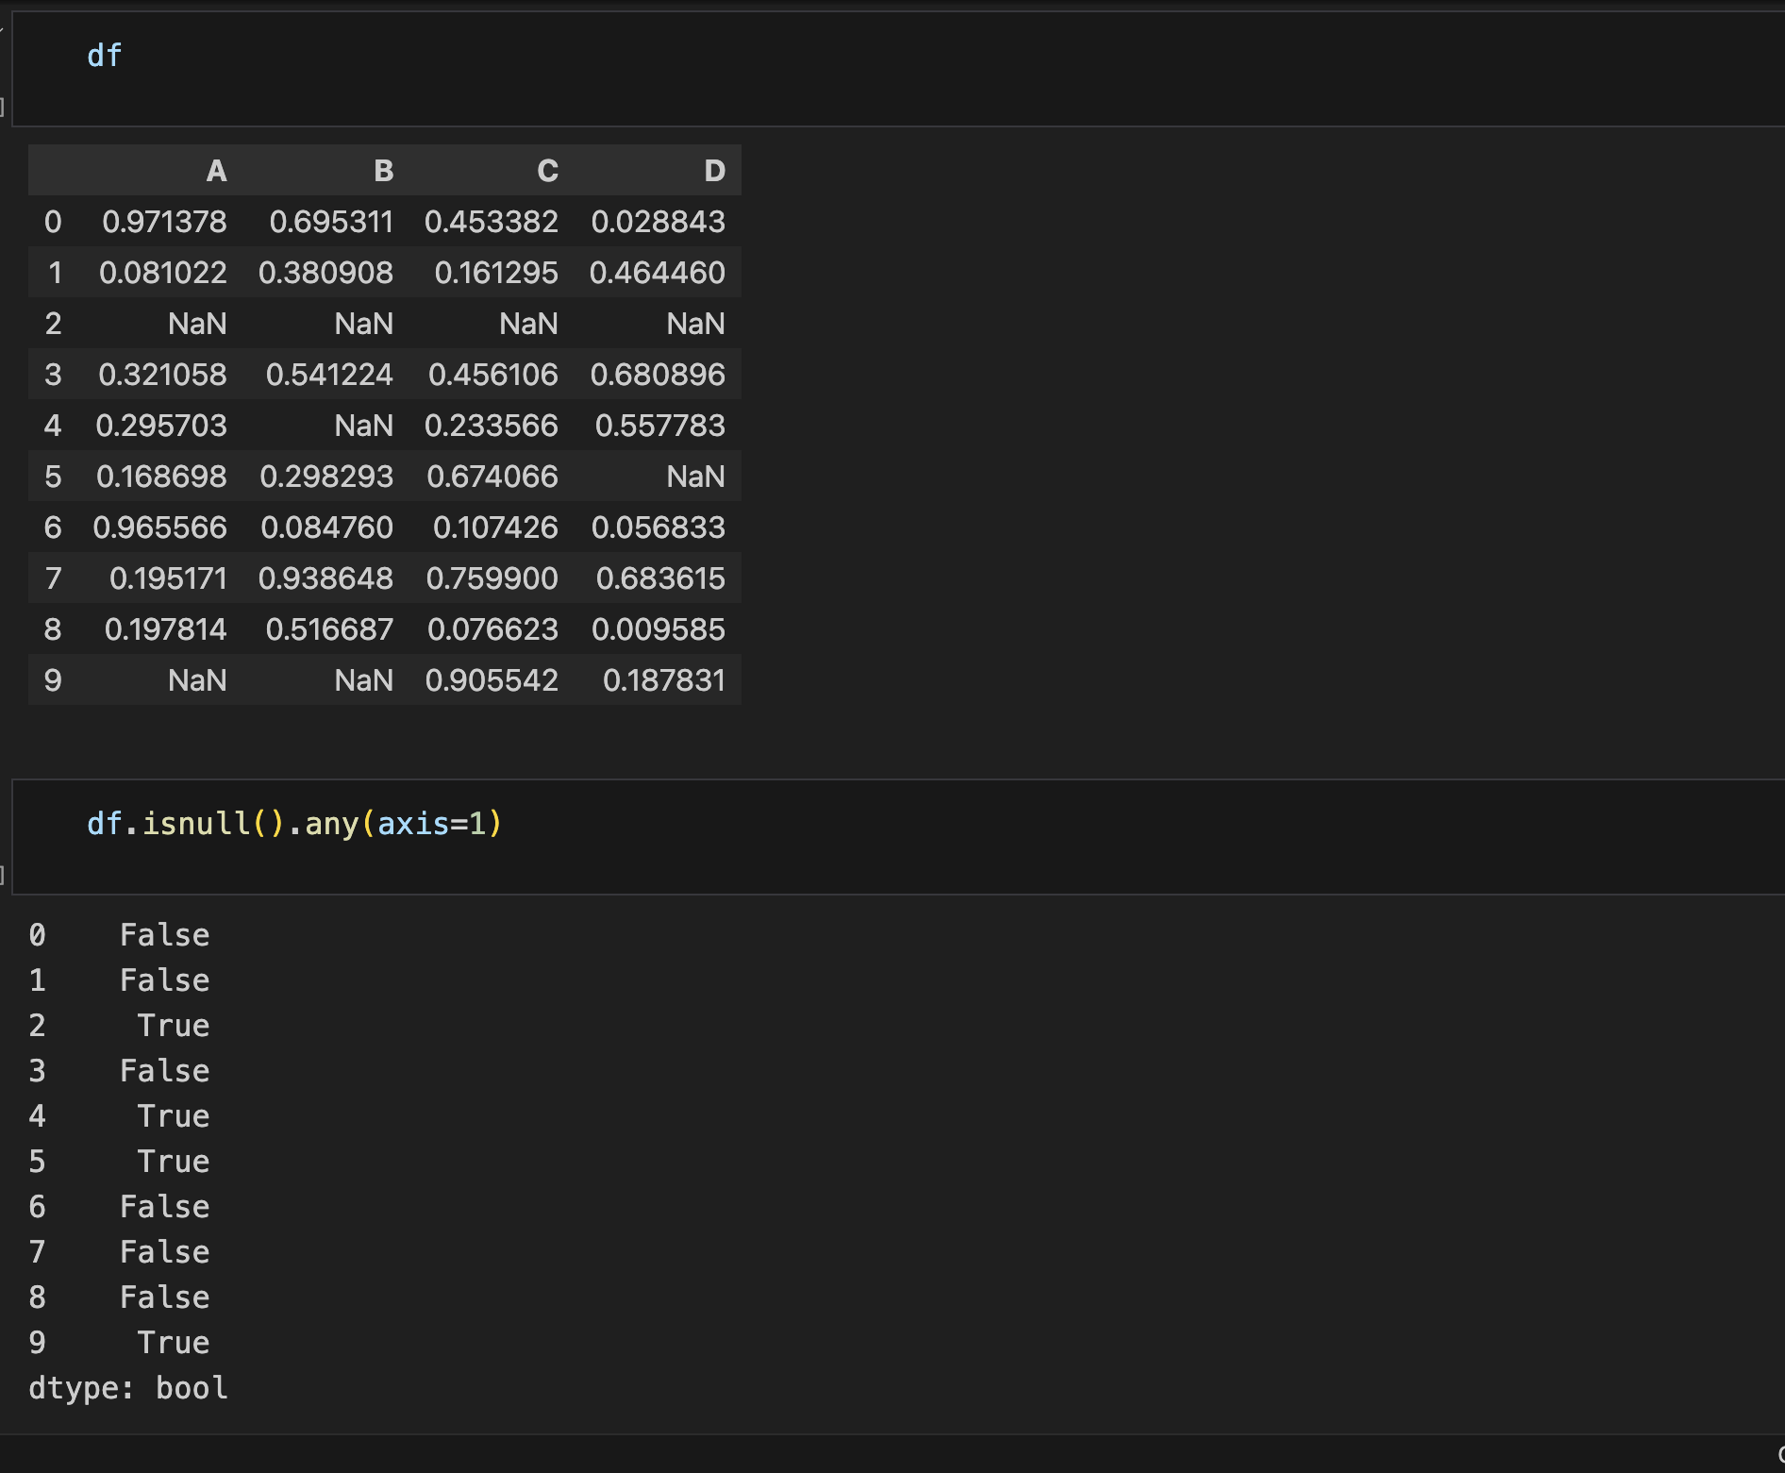Image resolution: width=1785 pixels, height=1473 pixels.
Task: Click cell value 0.680896
Action: coord(658,375)
